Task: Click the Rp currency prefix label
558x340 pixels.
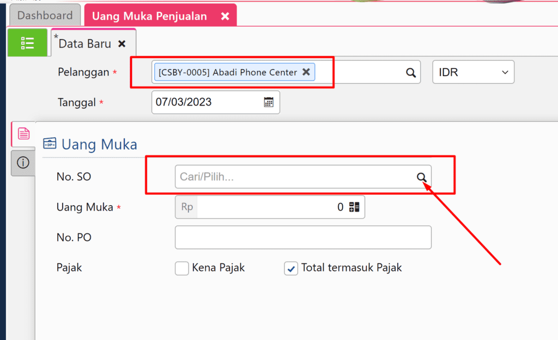Action: tap(185, 207)
